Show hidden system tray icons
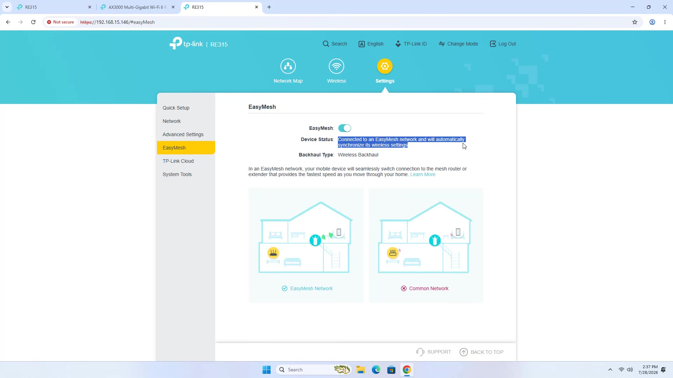 [x=610, y=370]
